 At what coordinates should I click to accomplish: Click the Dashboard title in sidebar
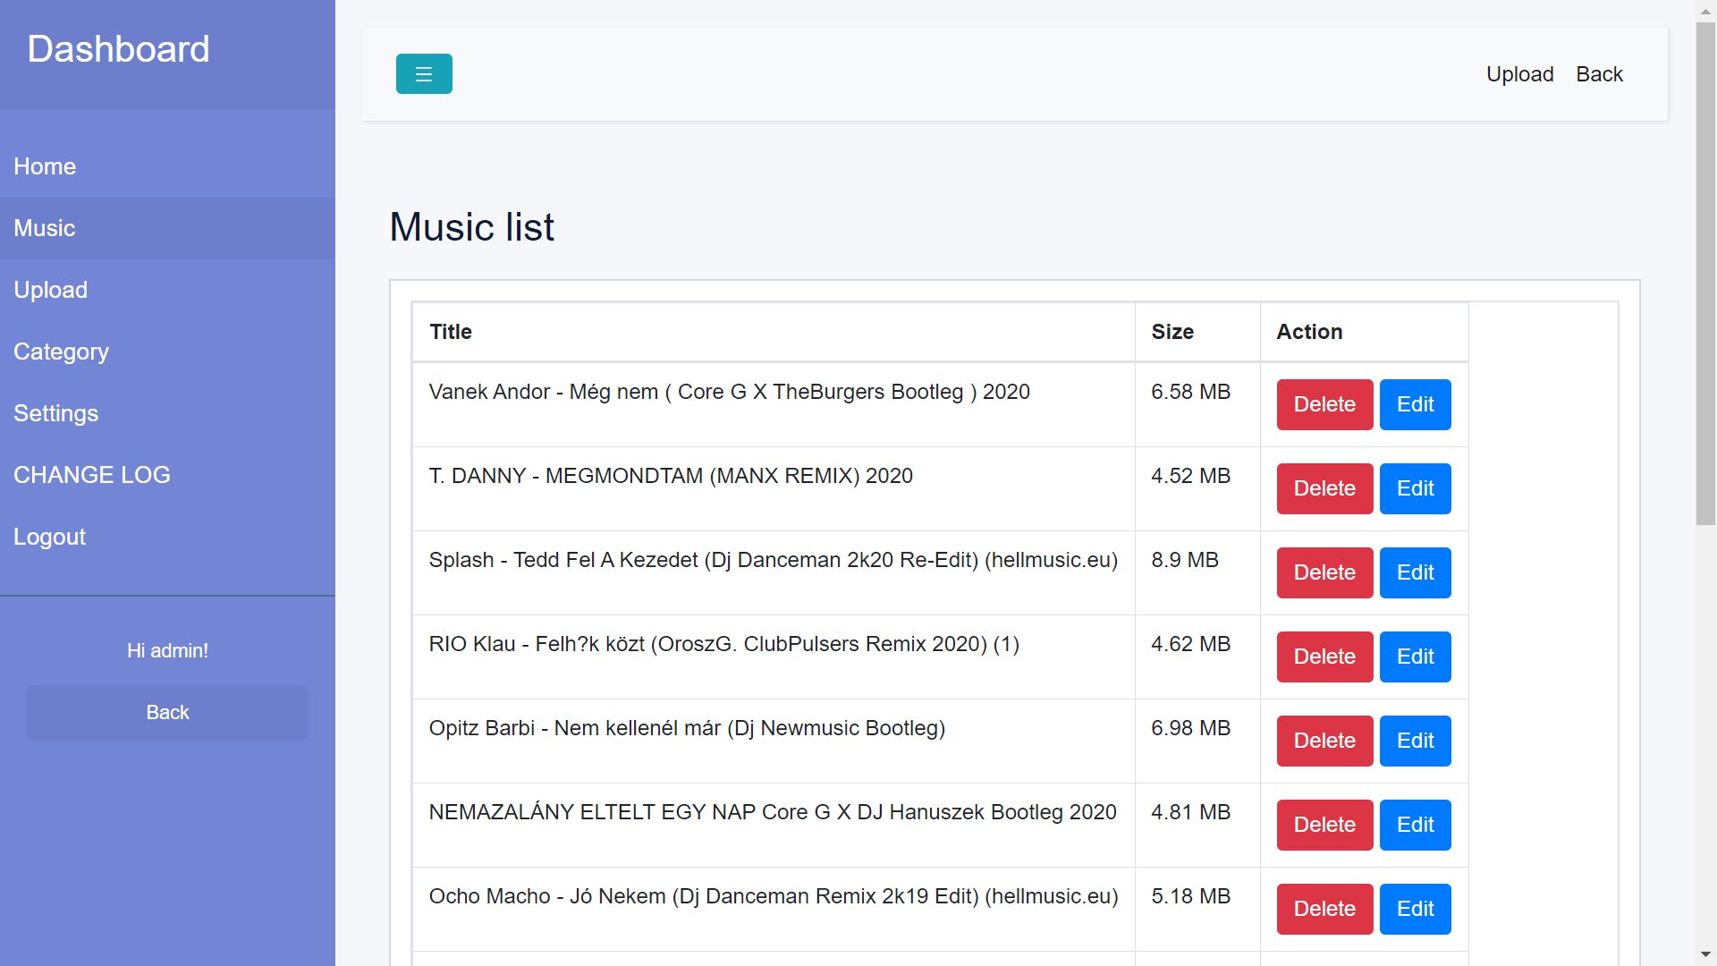118,49
